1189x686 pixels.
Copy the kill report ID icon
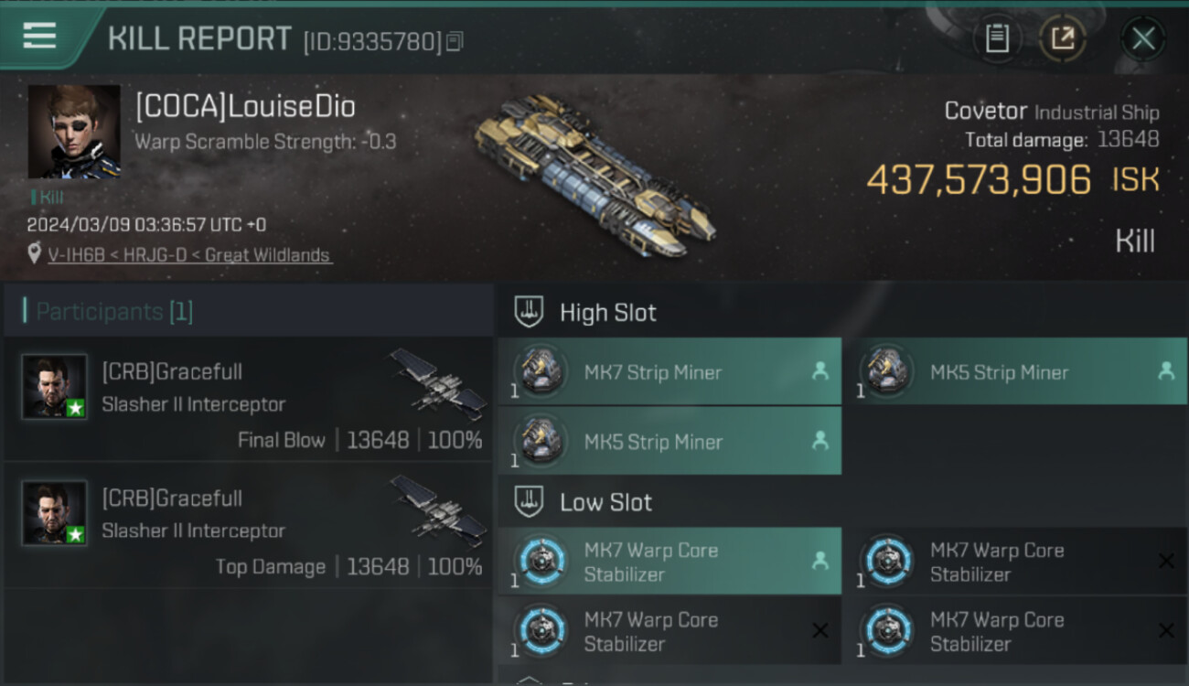tap(455, 41)
